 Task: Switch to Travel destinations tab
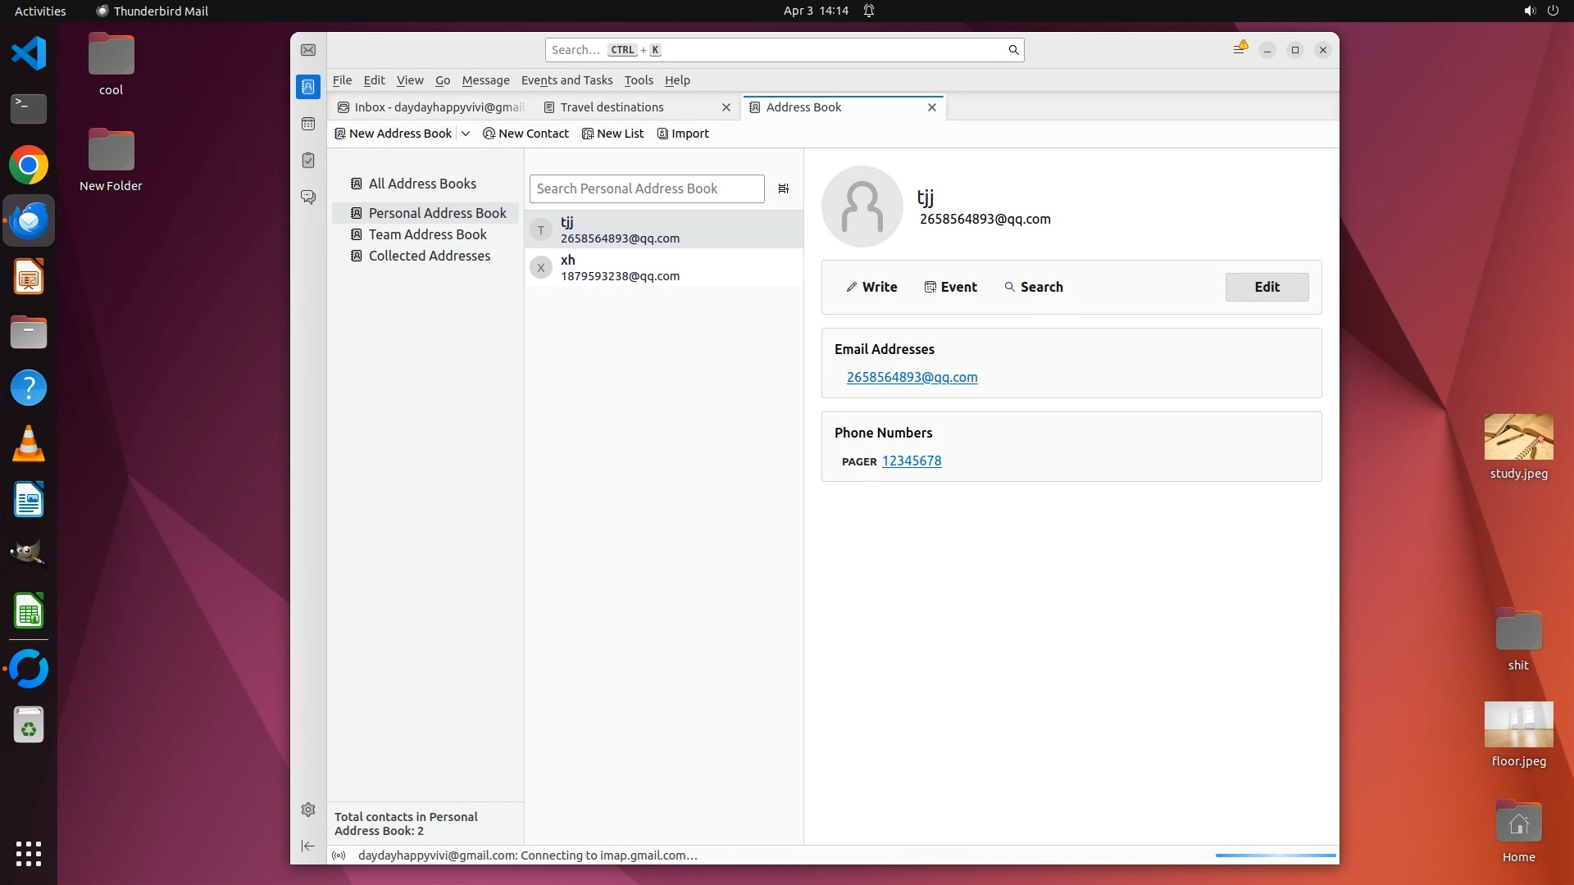612,107
